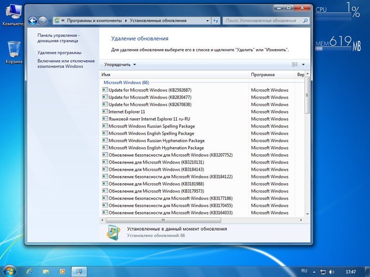Select the text Обновление безопасности для Microsoft Windows (KB3184122)
The image size is (370, 277).
tap(171, 176)
